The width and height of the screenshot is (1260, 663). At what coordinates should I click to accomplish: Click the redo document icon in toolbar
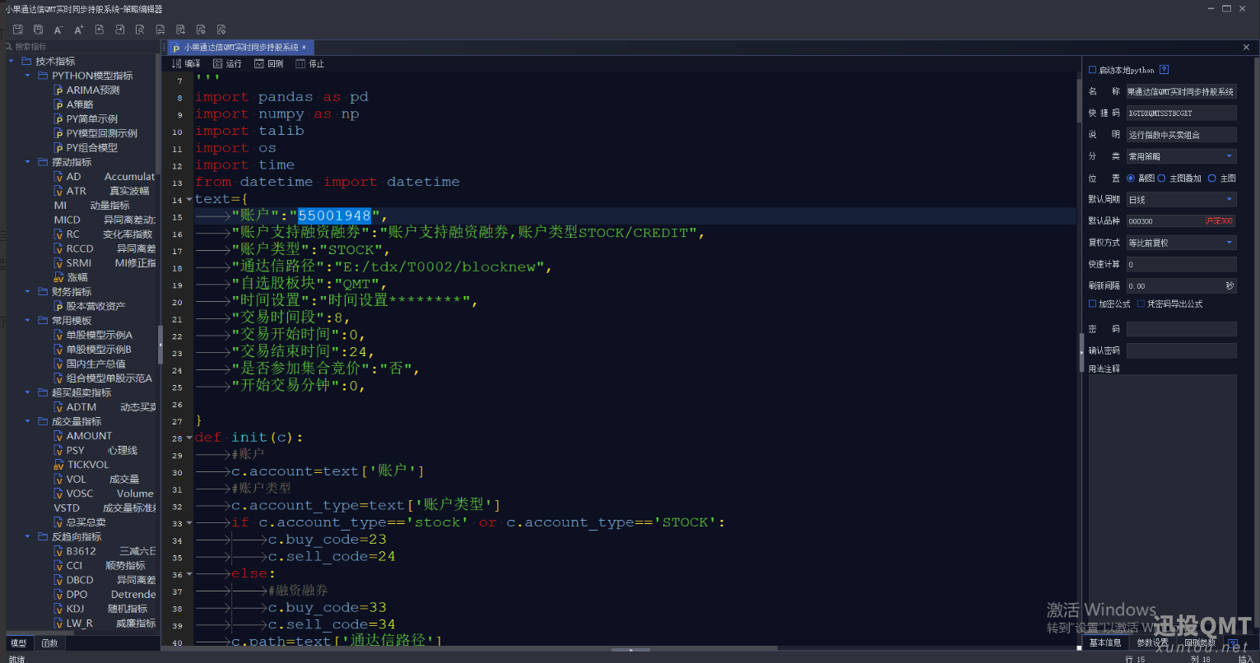click(119, 30)
